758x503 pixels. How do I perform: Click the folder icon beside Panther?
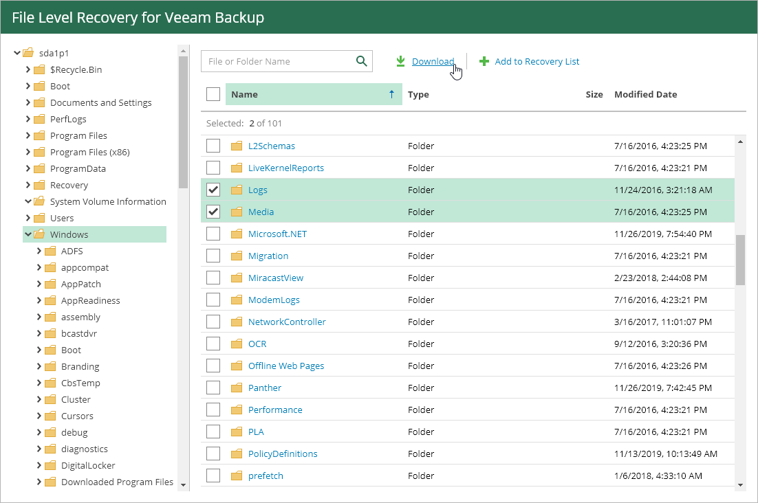point(237,388)
